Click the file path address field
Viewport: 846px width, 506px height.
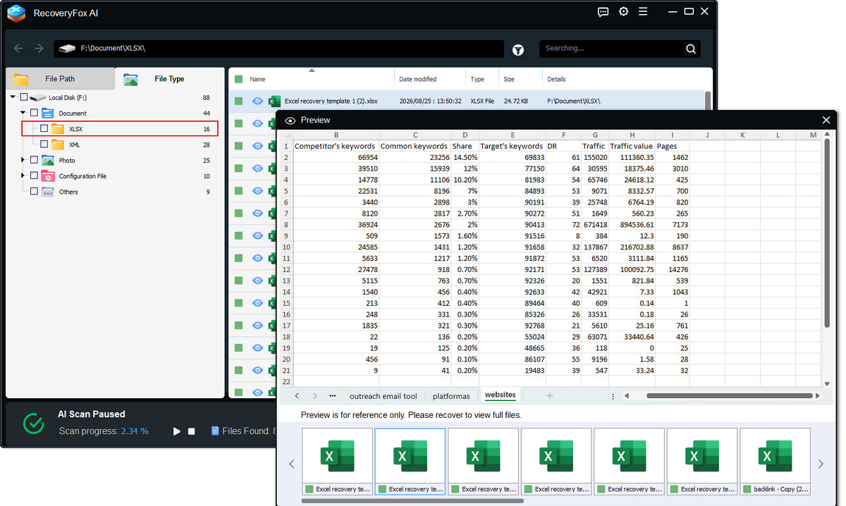point(279,49)
